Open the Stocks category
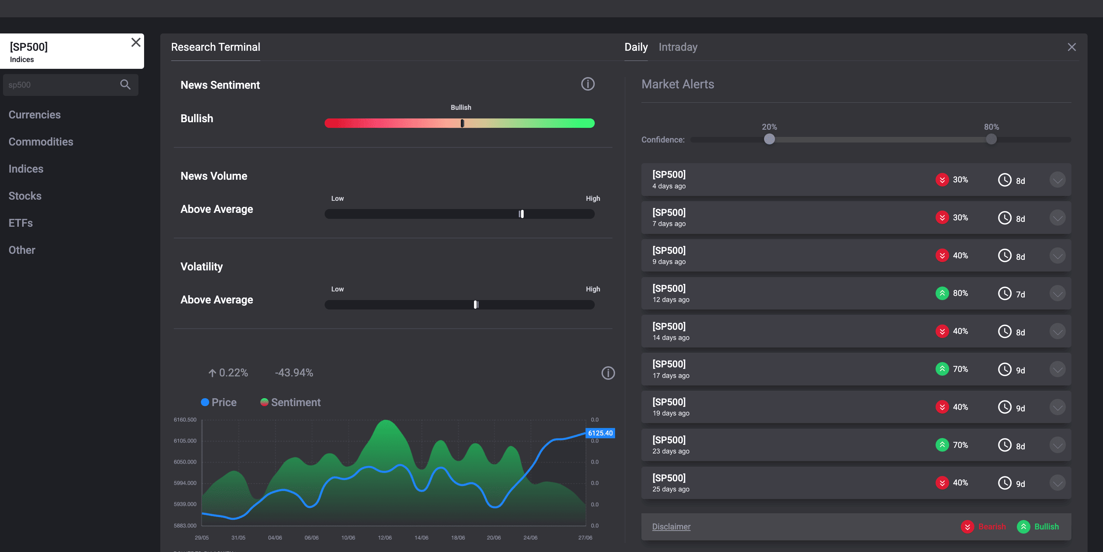Screen dimensions: 1103x552 coord(25,196)
